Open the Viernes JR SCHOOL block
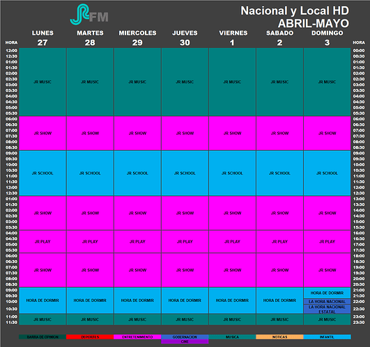 [x=232, y=173]
